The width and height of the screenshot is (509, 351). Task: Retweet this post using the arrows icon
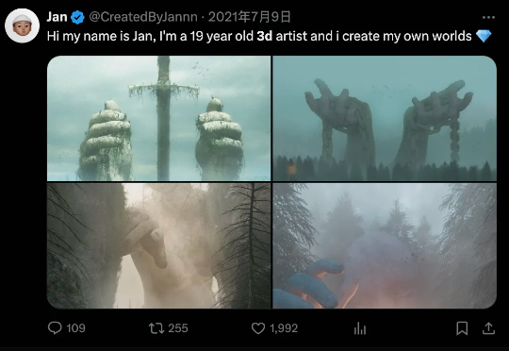pyautogui.click(x=156, y=328)
